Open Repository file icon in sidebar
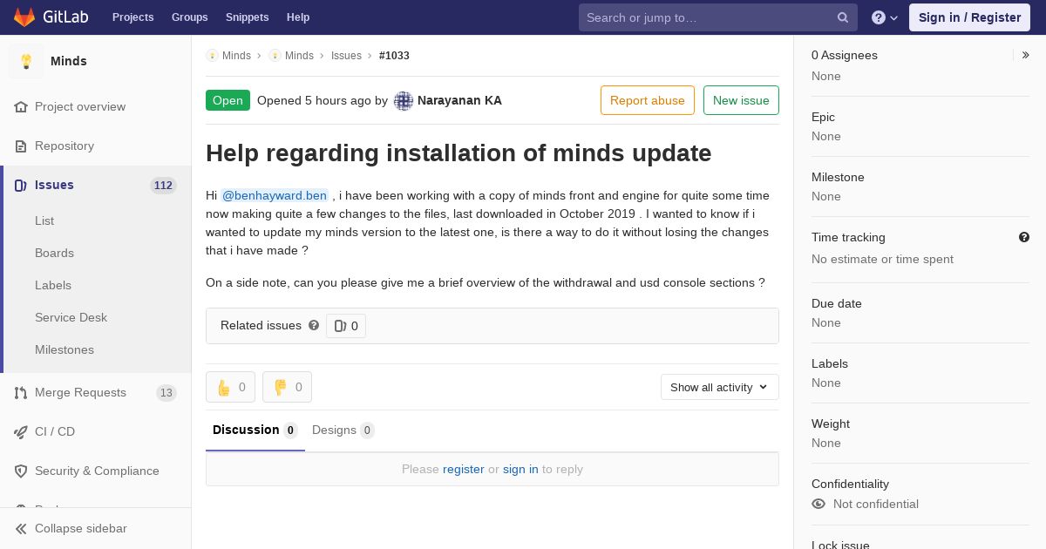The height and width of the screenshot is (549, 1046). pyautogui.click(x=21, y=146)
